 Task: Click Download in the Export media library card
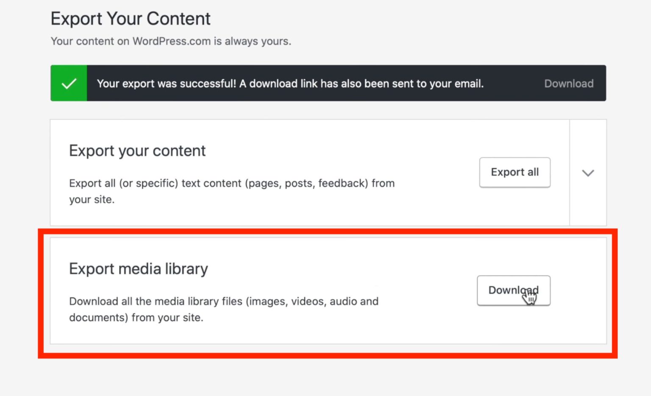point(513,290)
